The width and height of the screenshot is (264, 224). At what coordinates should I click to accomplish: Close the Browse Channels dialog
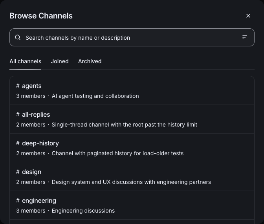[x=248, y=16]
